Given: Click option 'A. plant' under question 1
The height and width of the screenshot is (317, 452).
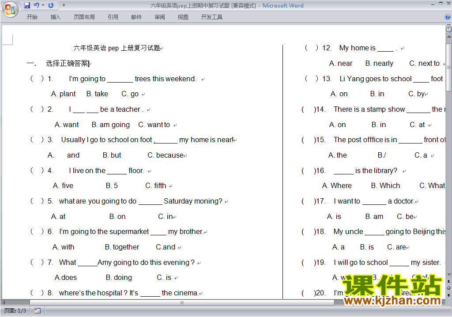Looking at the screenshot, I should 63,94.
